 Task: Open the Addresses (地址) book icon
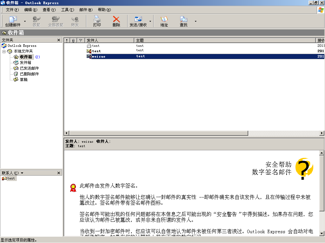tap(164, 21)
